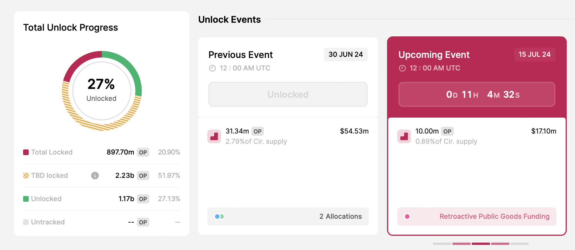Open the 15 JUL 24 date badge
Viewport: 575px width, 250px height.
pyautogui.click(x=534, y=54)
